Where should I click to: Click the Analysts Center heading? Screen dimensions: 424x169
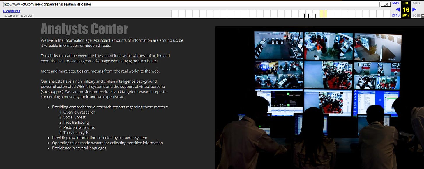point(84,29)
